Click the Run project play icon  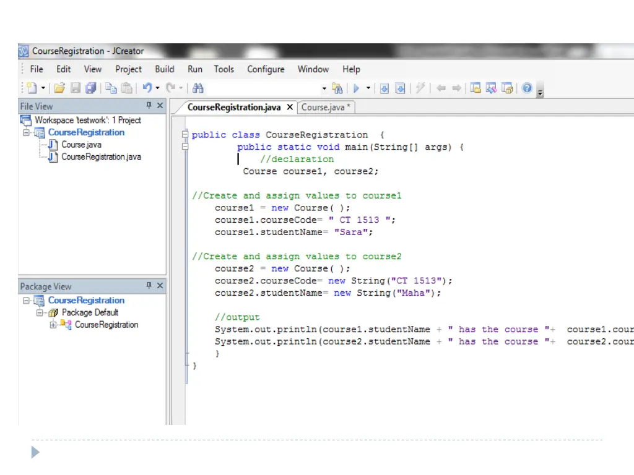(356, 88)
